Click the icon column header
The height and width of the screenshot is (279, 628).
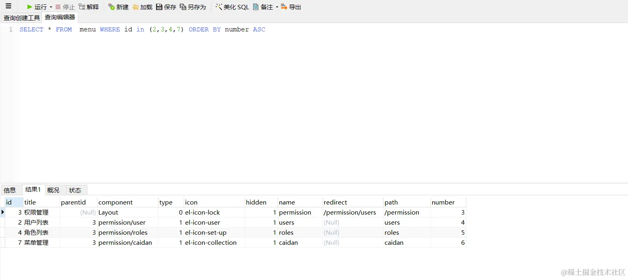214,203
